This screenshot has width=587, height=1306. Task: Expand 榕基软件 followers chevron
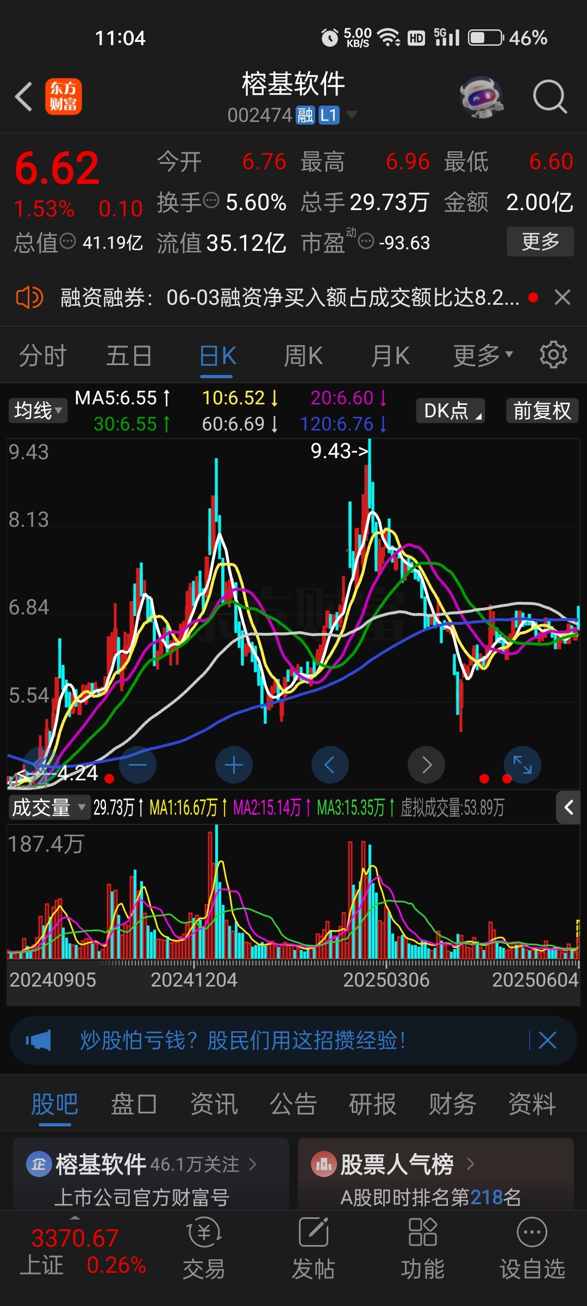(252, 1165)
